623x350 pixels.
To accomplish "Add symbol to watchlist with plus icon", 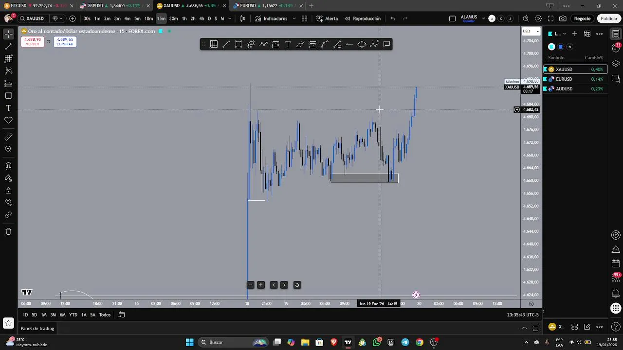I will (x=575, y=34).
